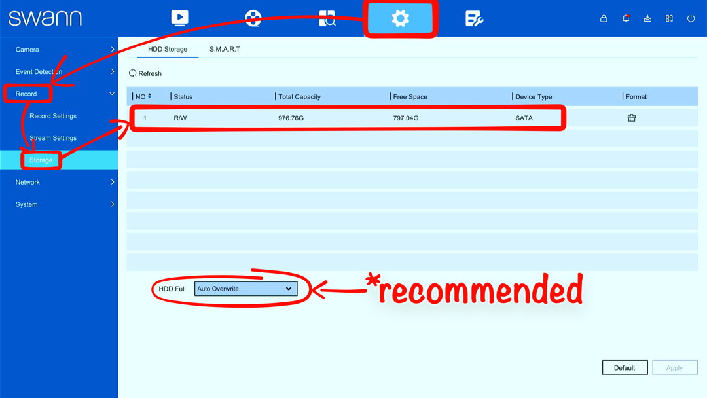Select drive number 1 cell
Screen dimensions: 707x398
tap(145, 118)
